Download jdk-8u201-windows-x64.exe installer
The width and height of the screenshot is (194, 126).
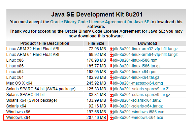click(x=138, y=118)
